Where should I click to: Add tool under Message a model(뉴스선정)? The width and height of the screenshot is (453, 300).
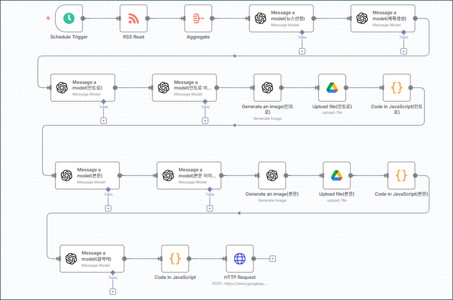point(302,51)
